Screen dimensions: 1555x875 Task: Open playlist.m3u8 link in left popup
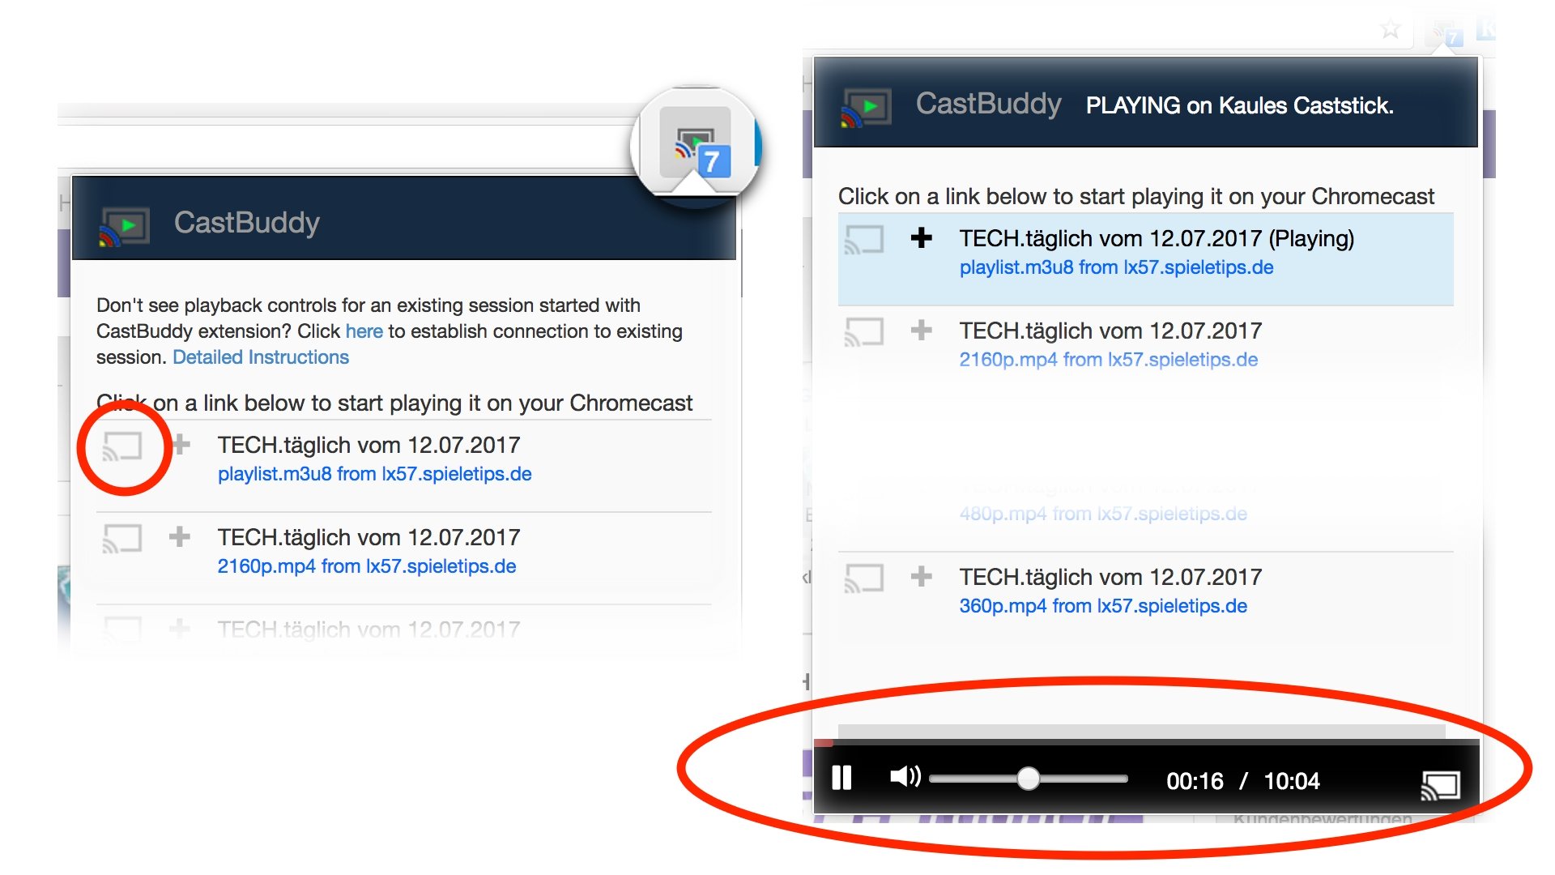(x=374, y=474)
